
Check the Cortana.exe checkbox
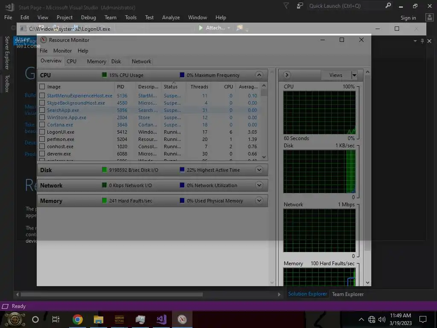pos(42,125)
